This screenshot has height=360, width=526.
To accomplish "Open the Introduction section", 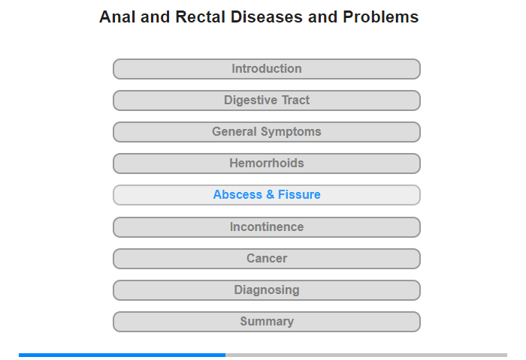I will point(266,69).
